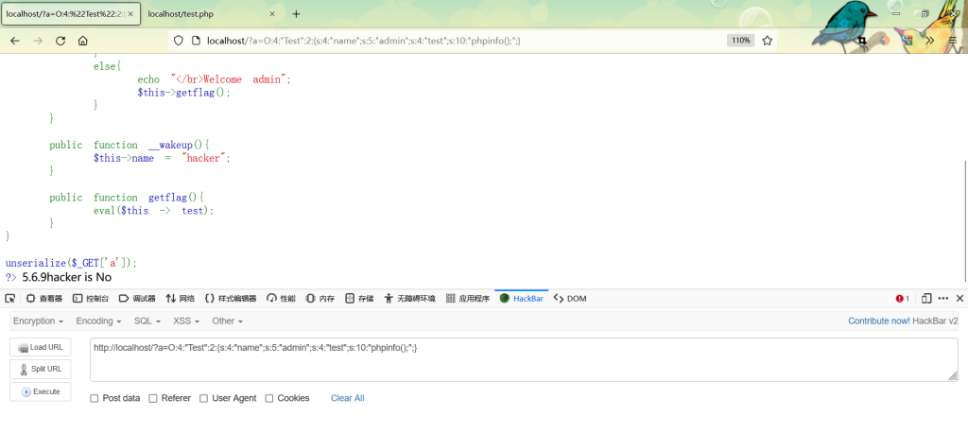Expand the XSS dropdown menu
The height and width of the screenshot is (434, 968).
185,321
